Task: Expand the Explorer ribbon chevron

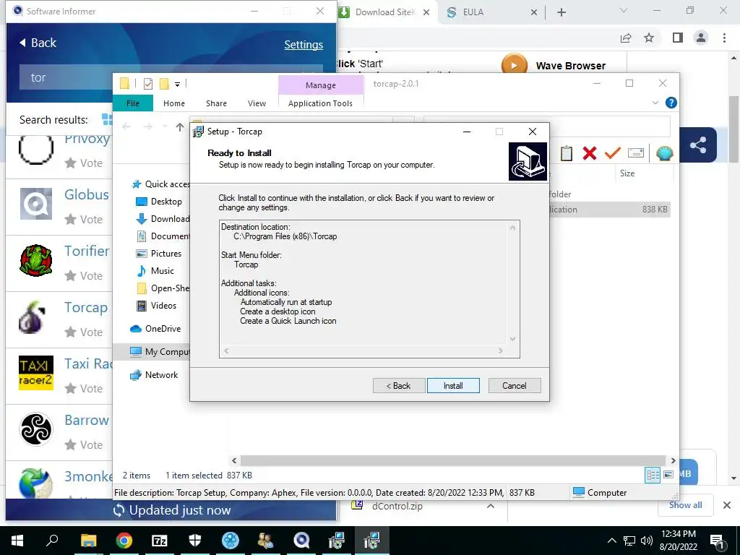Action: (x=655, y=103)
